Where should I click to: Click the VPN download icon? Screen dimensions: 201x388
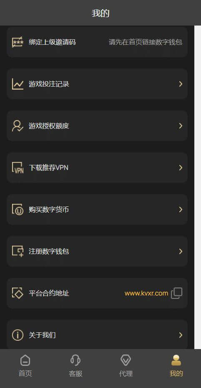click(18, 167)
